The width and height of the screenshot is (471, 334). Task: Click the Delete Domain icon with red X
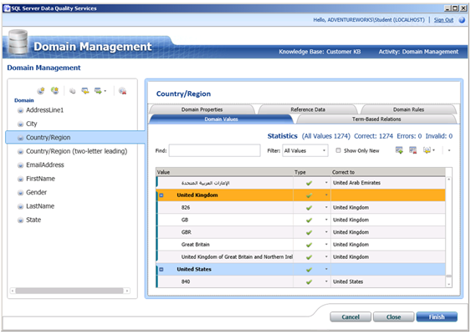pos(122,91)
